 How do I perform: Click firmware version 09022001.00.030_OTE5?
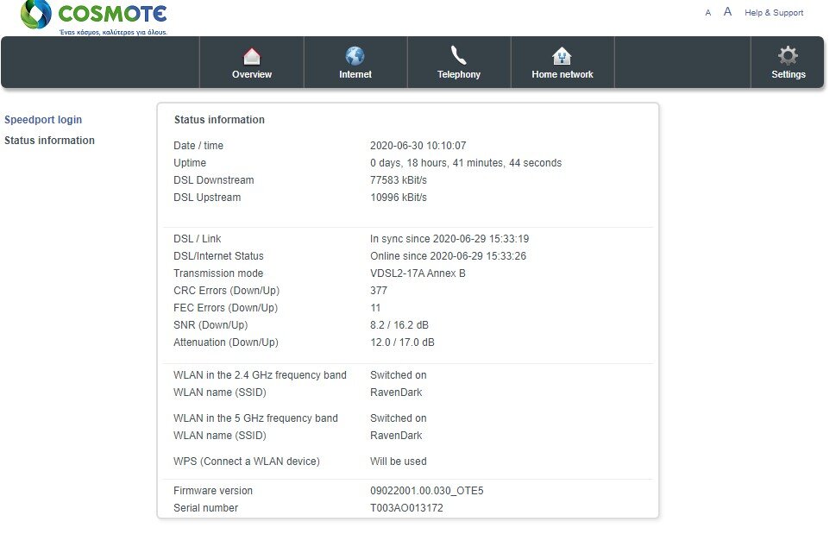pos(426,491)
